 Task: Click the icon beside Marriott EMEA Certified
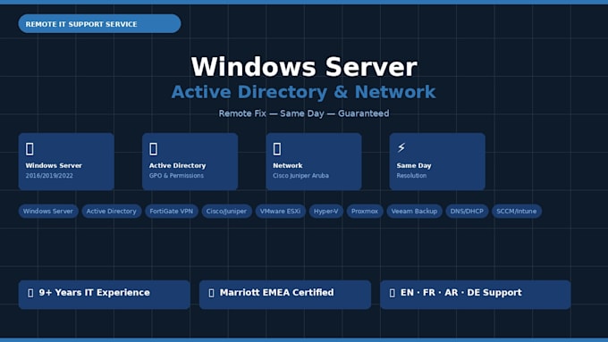tap(211, 293)
